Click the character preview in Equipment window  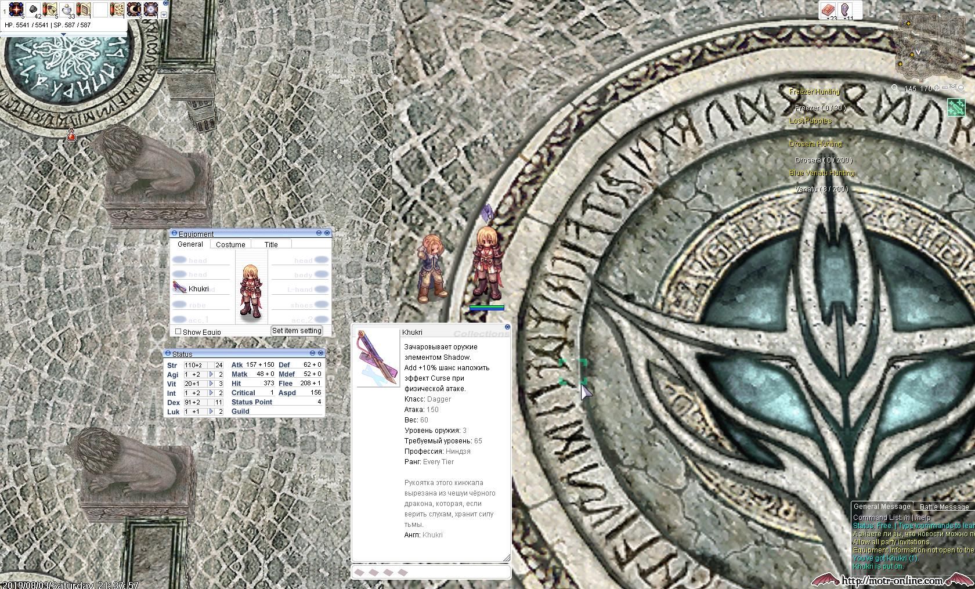coord(252,290)
